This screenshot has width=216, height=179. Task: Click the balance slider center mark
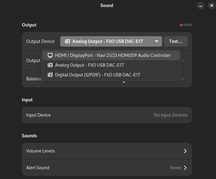[x=124, y=82]
